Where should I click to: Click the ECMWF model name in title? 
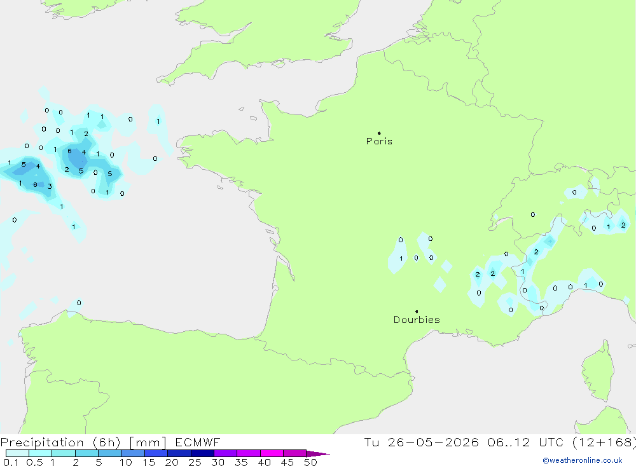coord(198,442)
